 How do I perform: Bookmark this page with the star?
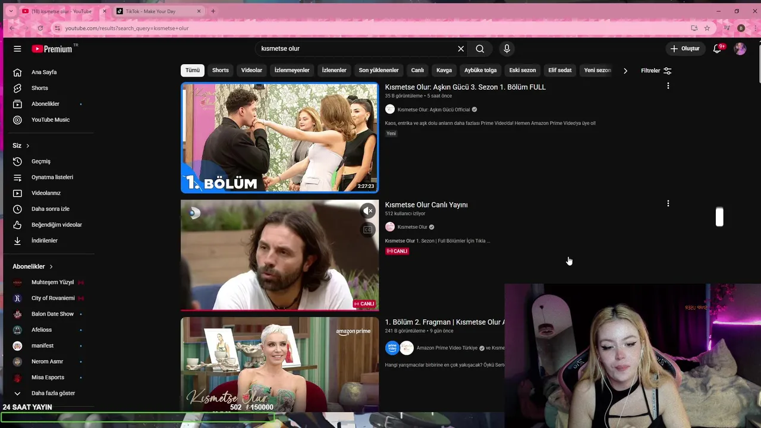click(707, 28)
